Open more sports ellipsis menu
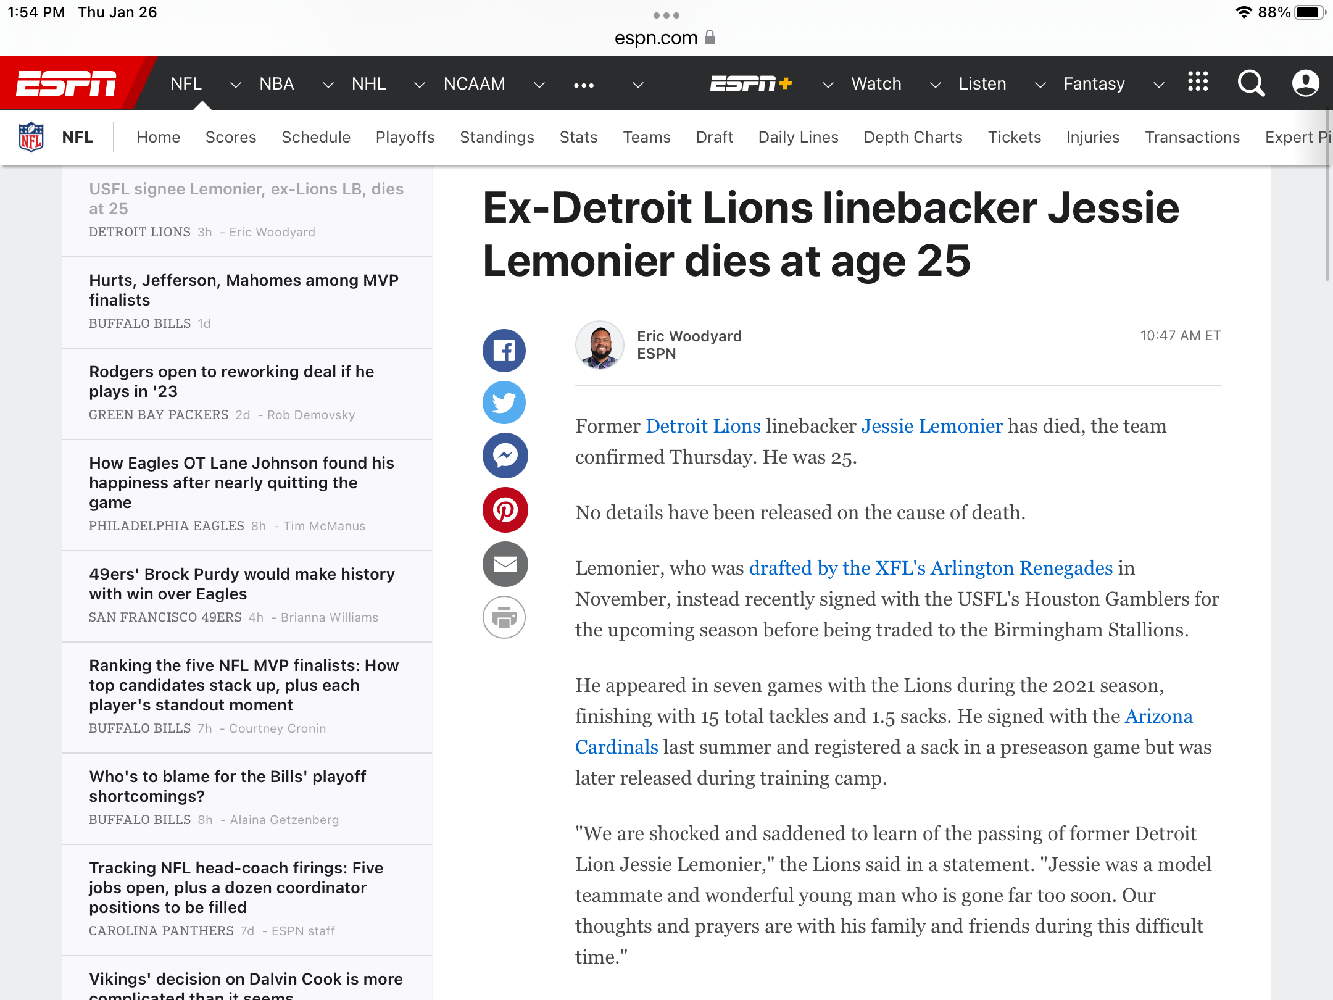Screen dimensions: 1333x1000 point(584,85)
